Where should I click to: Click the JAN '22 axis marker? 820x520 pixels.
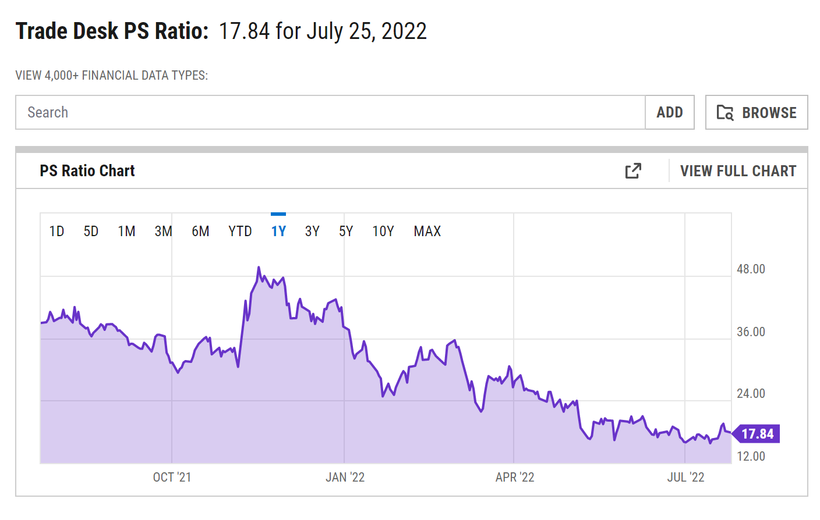345,478
